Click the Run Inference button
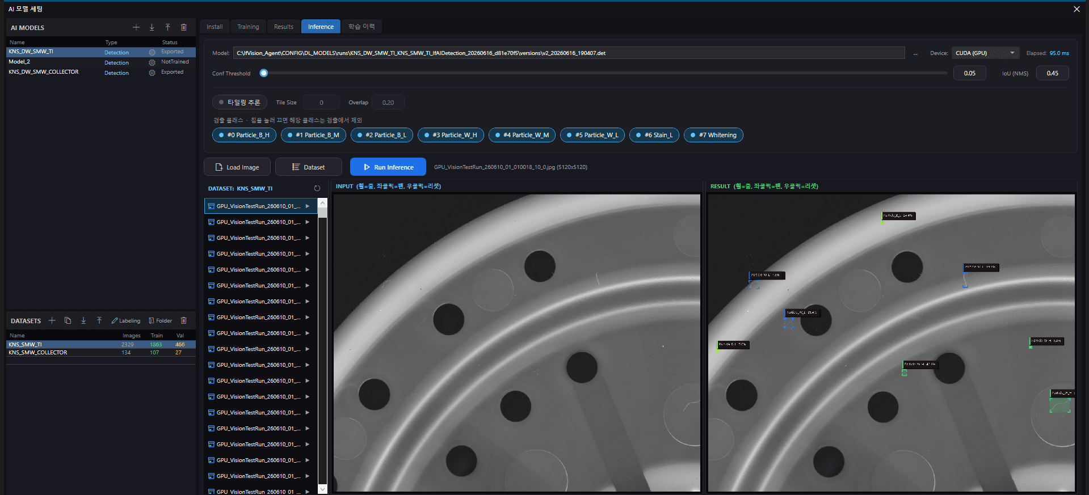The image size is (1089, 495). pyautogui.click(x=388, y=167)
